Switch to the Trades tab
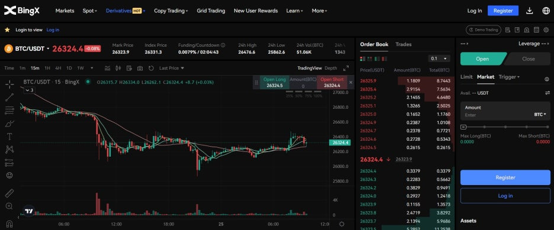The width and height of the screenshot is (554, 230). click(404, 44)
